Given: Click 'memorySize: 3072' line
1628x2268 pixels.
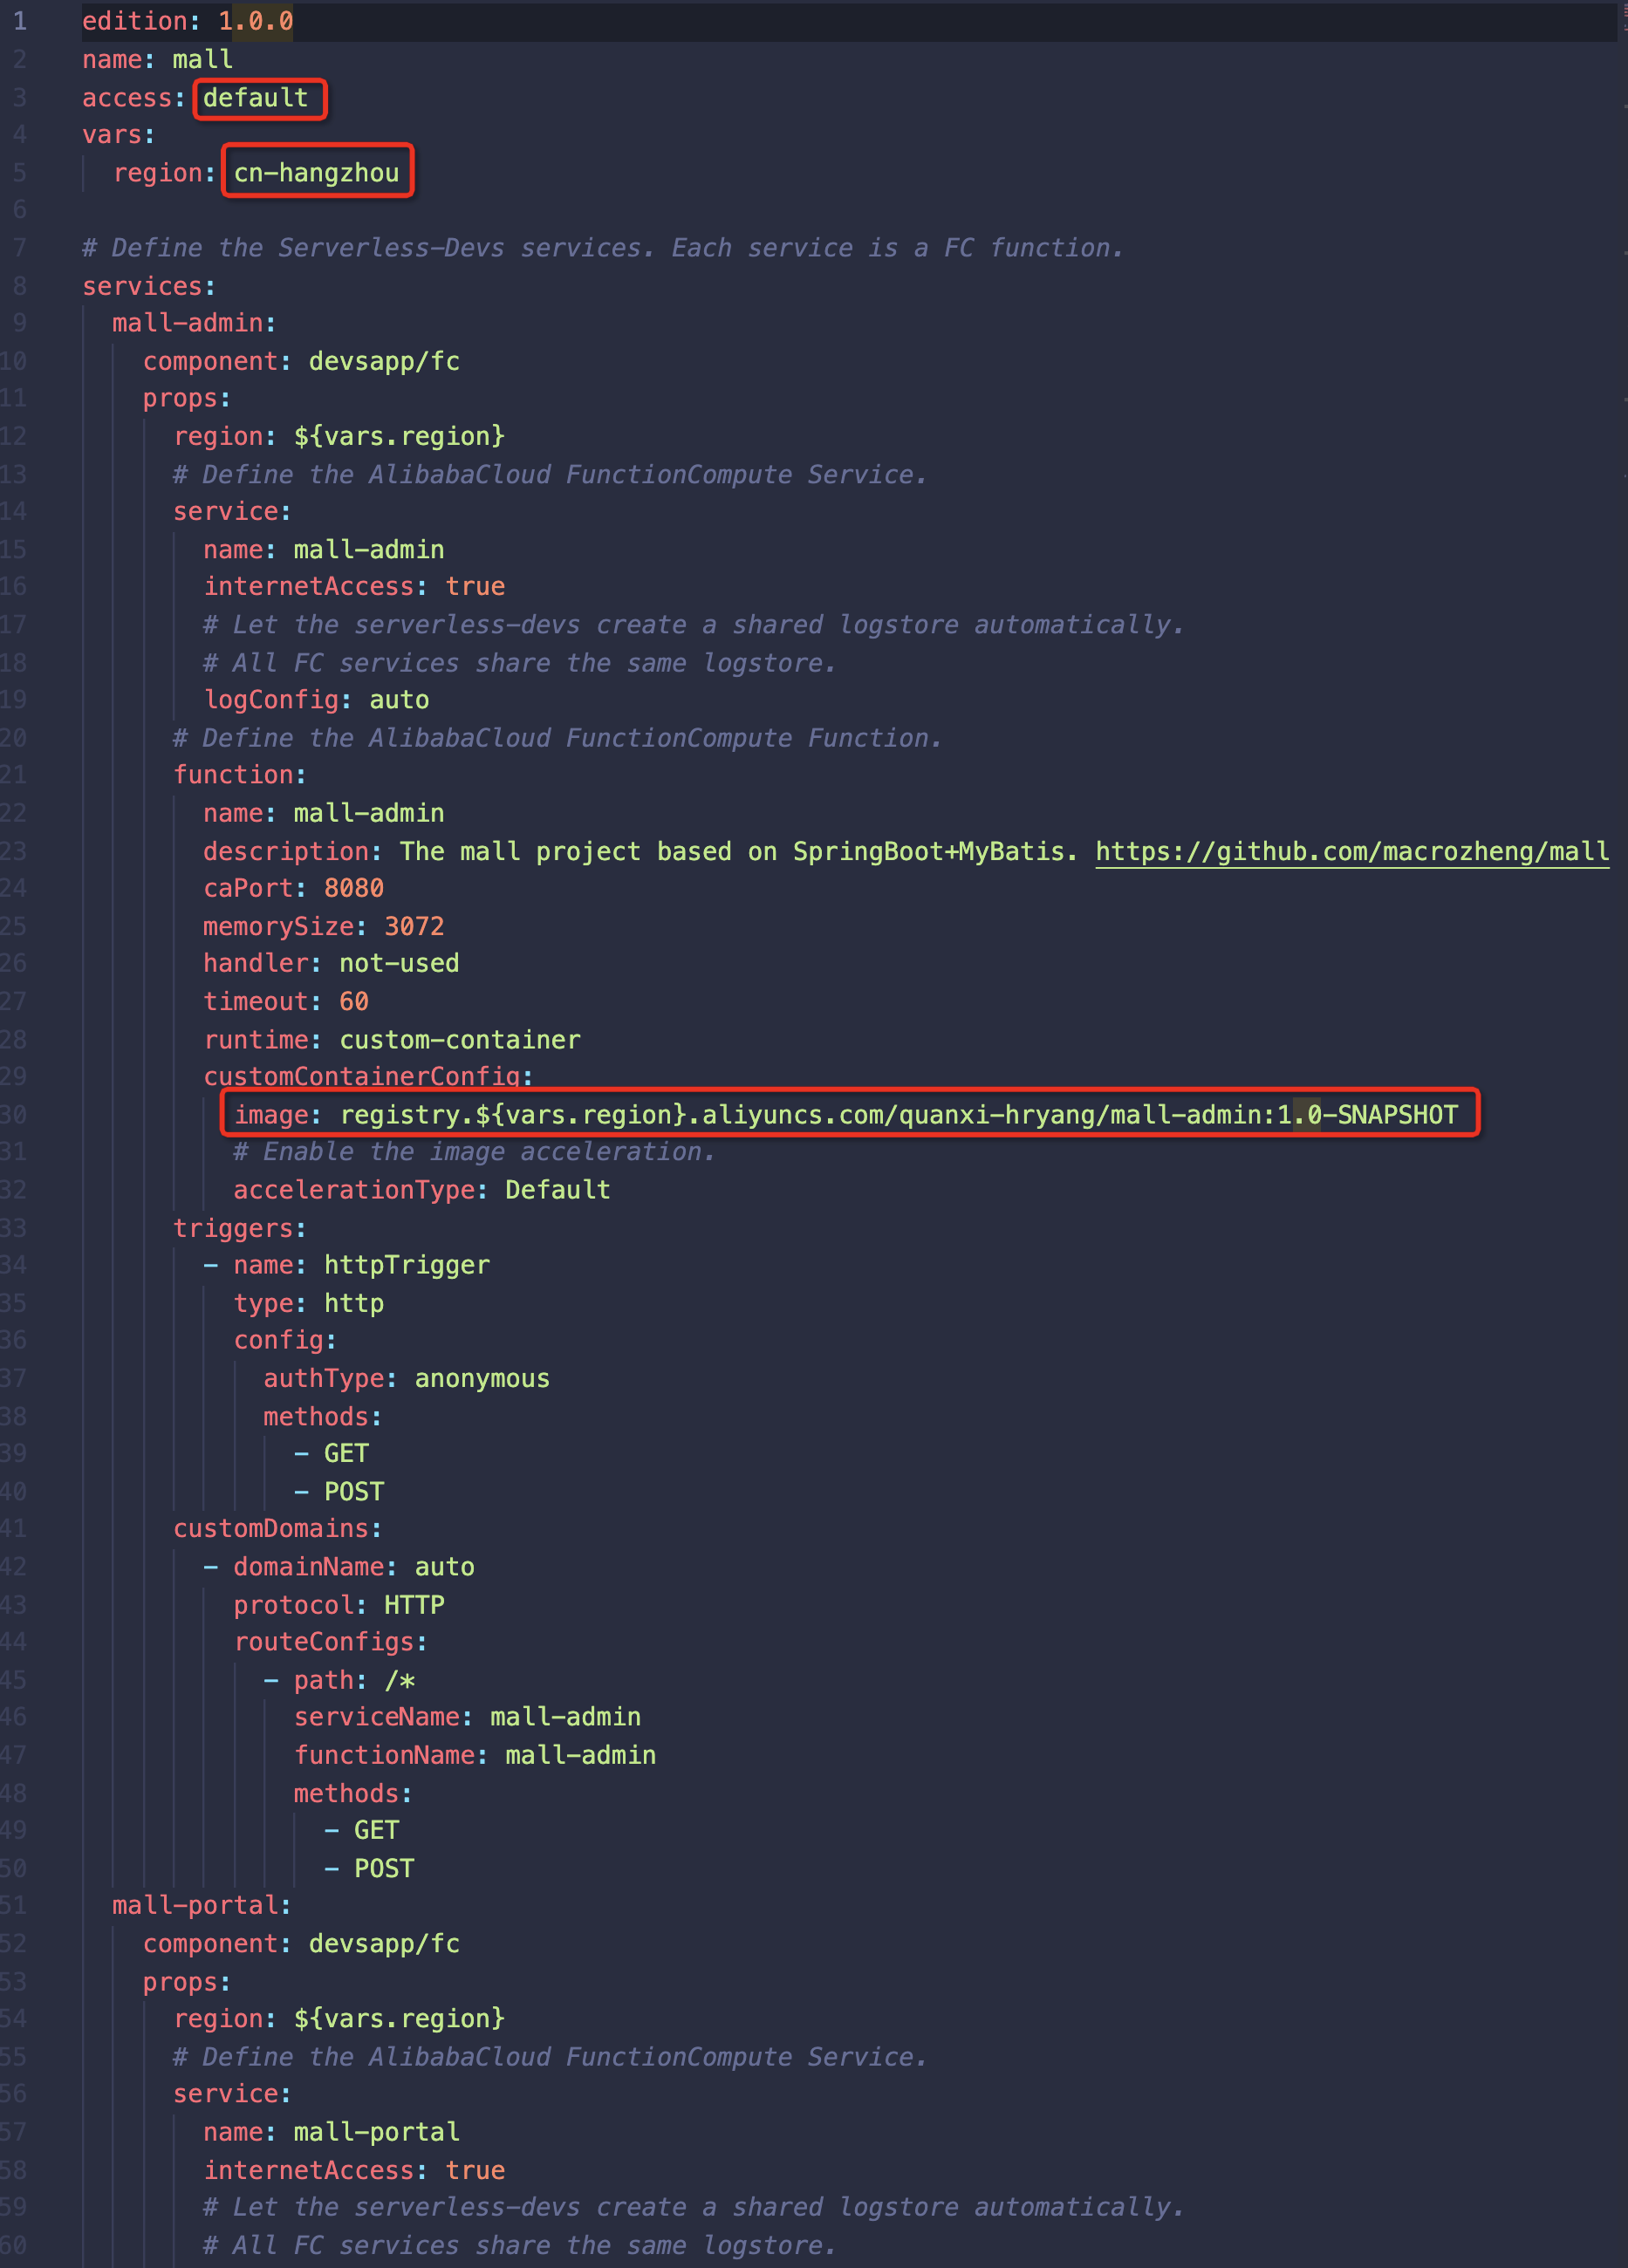Looking at the screenshot, I should (x=323, y=926).
